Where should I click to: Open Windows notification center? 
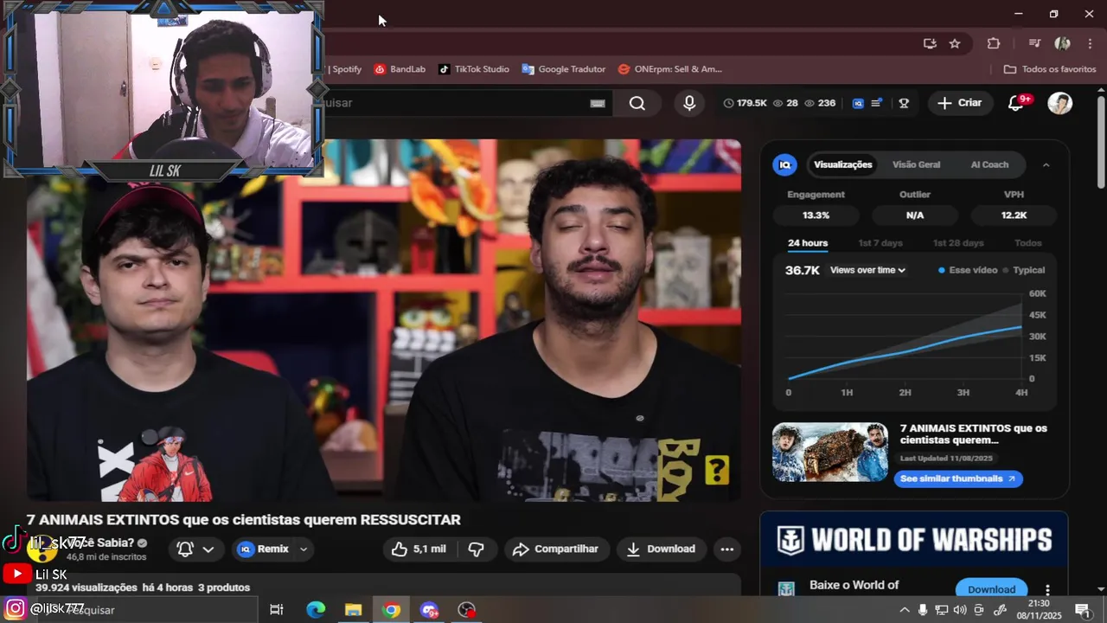1082,610
